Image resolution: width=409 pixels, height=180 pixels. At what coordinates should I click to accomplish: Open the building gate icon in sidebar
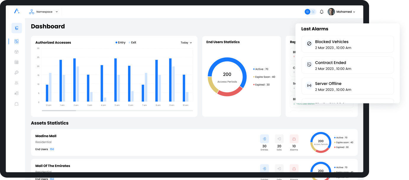(17, 93)
